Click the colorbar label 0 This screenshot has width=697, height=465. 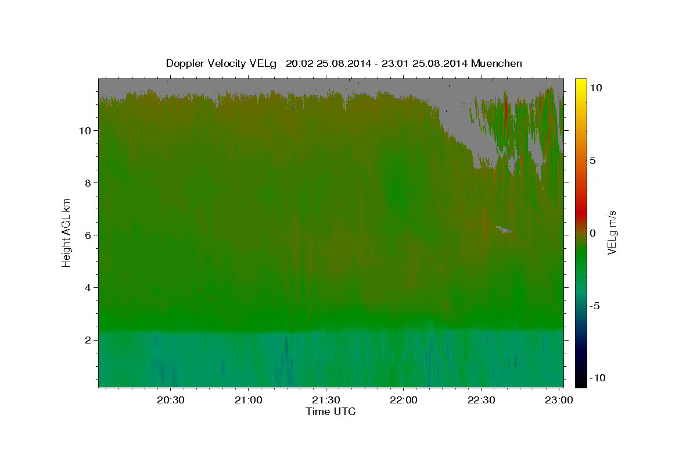(592, 233)
